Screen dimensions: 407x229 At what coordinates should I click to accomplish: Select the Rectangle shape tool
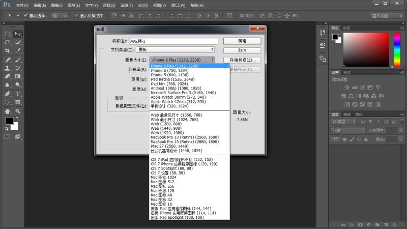(18, 102)
